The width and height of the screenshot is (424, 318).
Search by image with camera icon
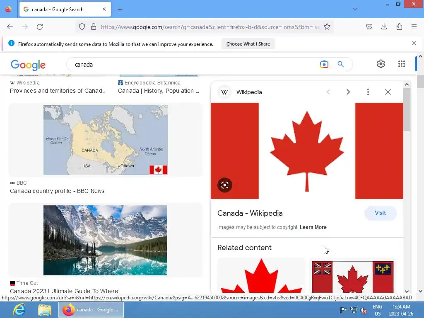point(324,64)
